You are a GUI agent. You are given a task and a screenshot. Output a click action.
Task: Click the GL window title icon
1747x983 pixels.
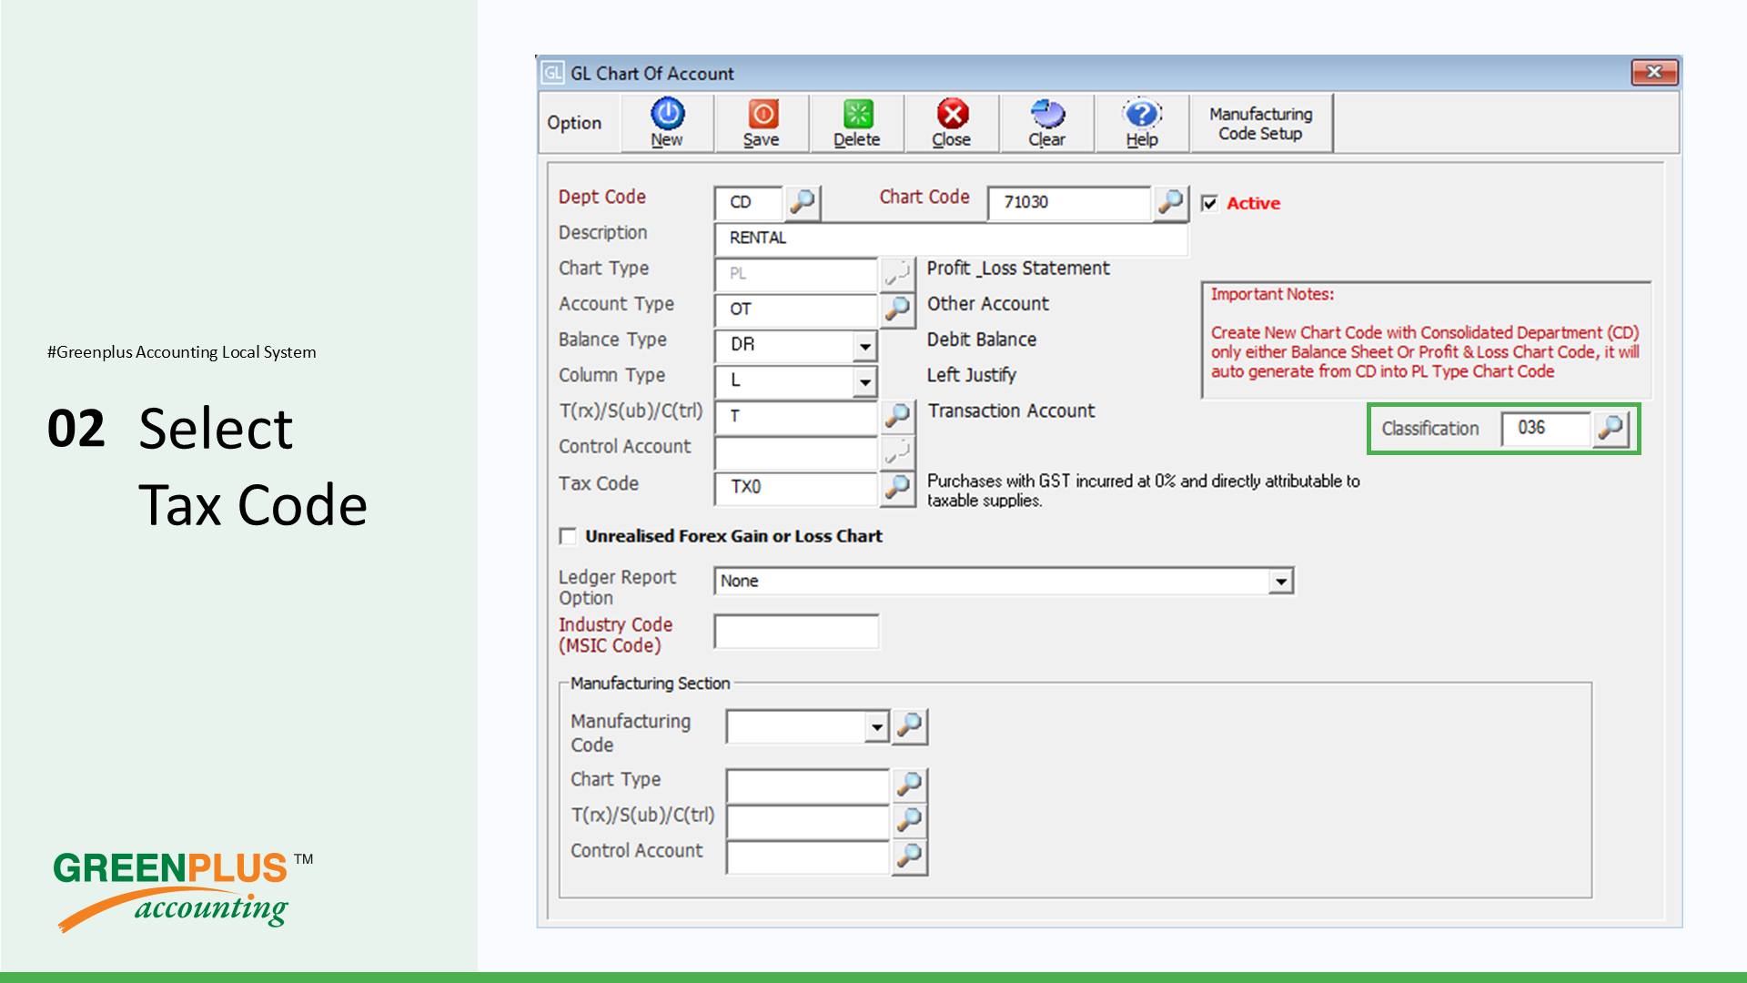pos(552,73)
